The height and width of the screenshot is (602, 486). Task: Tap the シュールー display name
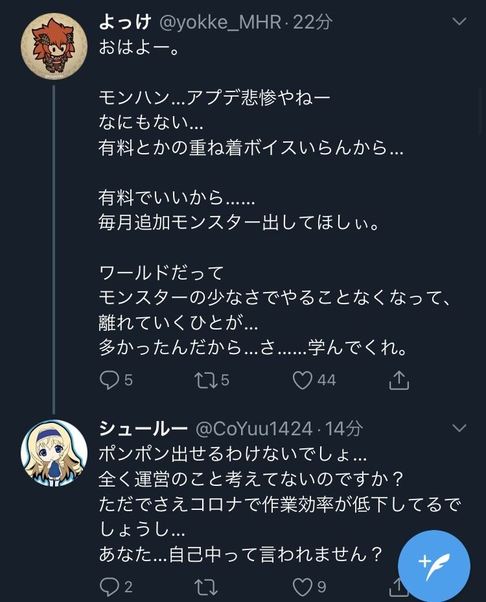click(143, 428)
